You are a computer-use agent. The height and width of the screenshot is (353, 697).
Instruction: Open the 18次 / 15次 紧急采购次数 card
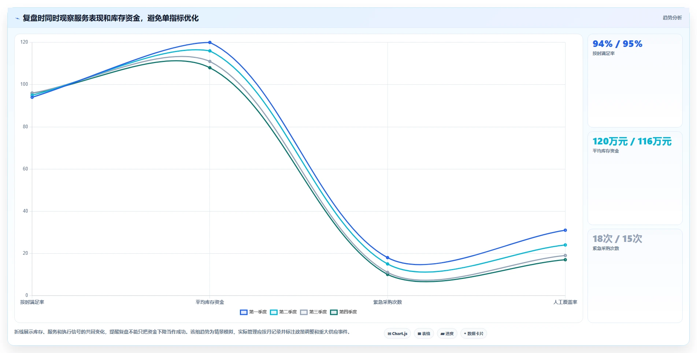click(x=635, y=276)
